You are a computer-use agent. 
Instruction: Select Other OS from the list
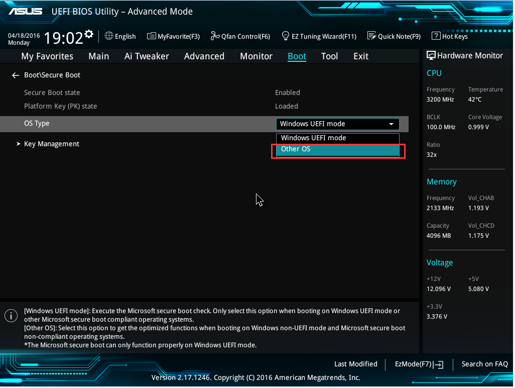[337, 149]
